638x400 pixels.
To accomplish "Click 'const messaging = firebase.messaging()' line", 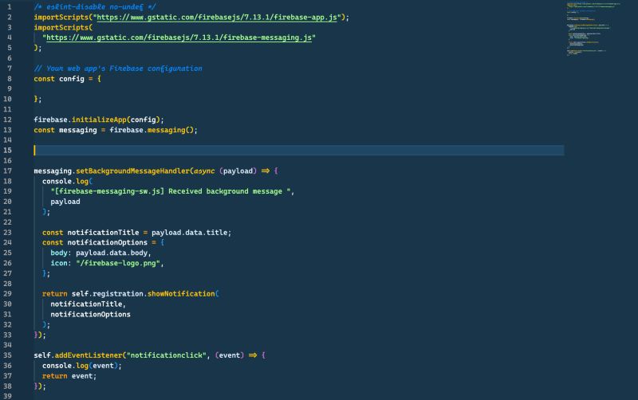I will [116, 130].
